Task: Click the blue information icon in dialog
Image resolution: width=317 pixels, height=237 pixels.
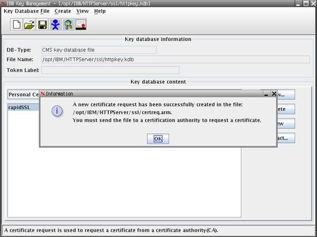Action: click(x=57, y=111)
